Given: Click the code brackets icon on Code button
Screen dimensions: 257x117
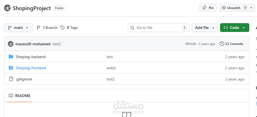Looking at the screenshot, I should (x=226, y=28).
